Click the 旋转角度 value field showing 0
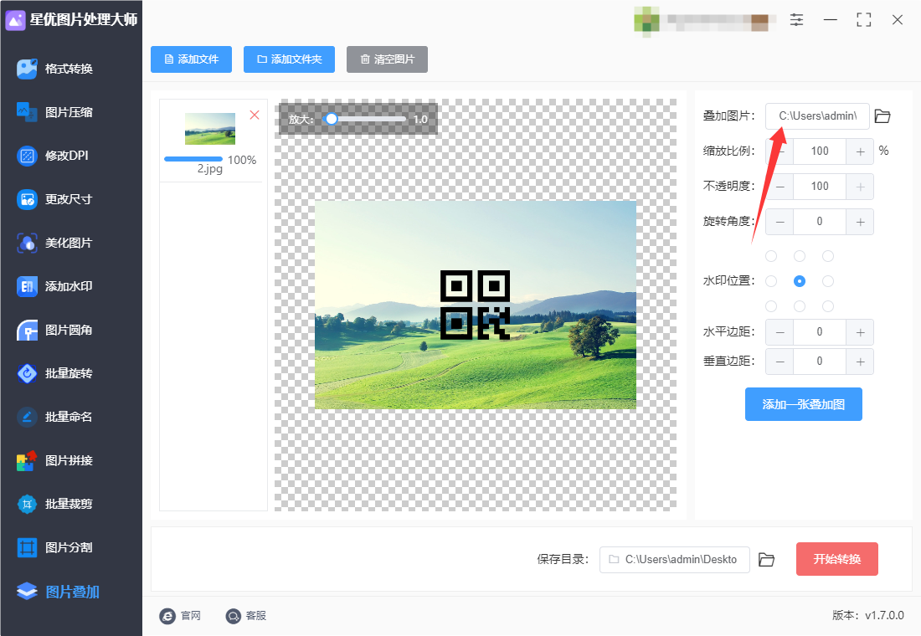The image size is (921, 636). pos(820,222)
